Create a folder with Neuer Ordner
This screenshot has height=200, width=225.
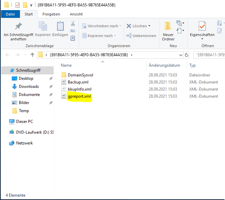168,31
